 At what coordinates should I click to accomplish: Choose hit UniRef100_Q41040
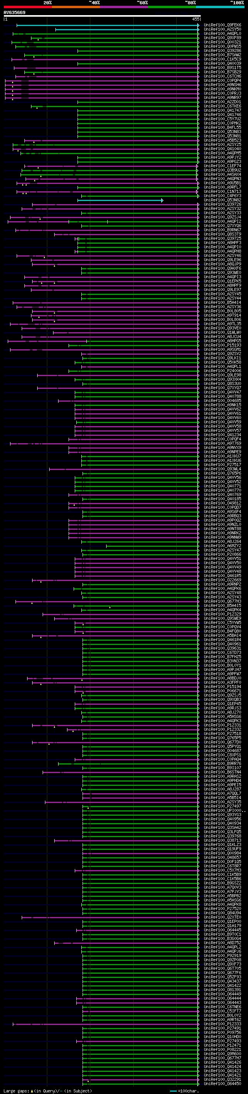click(222, 149)
